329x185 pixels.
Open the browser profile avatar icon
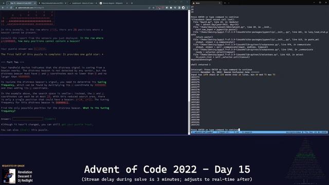pos(183,8)
